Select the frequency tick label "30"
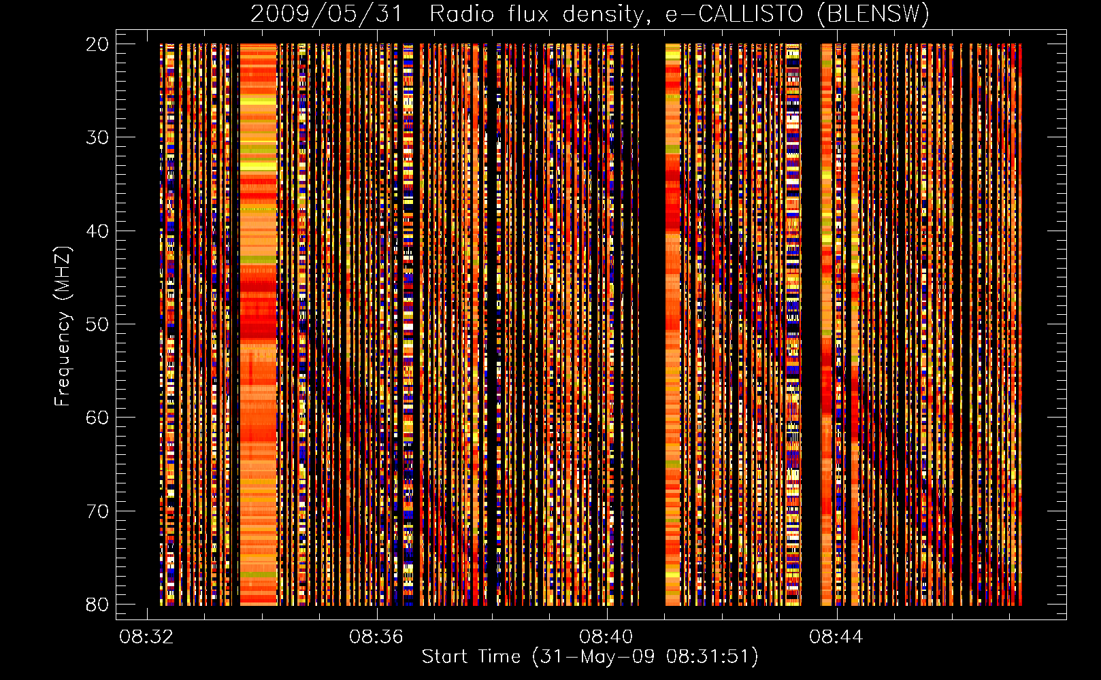The width and height of the screenshot is (1101, 680). click(x=97, y=137)
